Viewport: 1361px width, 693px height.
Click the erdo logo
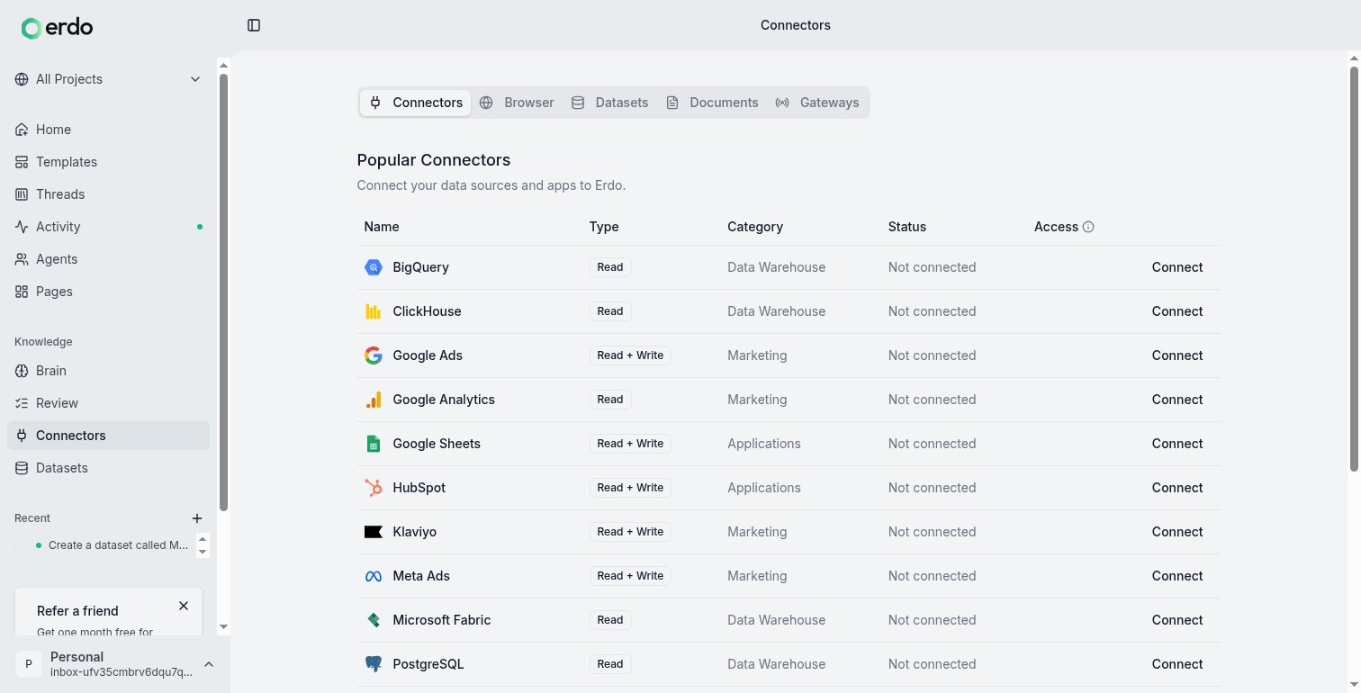click(57, 28)
